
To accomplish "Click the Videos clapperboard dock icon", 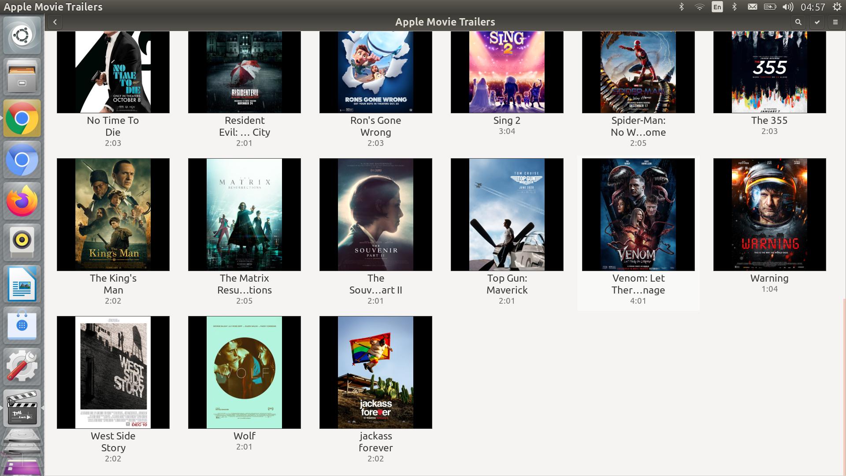I will click(x=22, y=407).
